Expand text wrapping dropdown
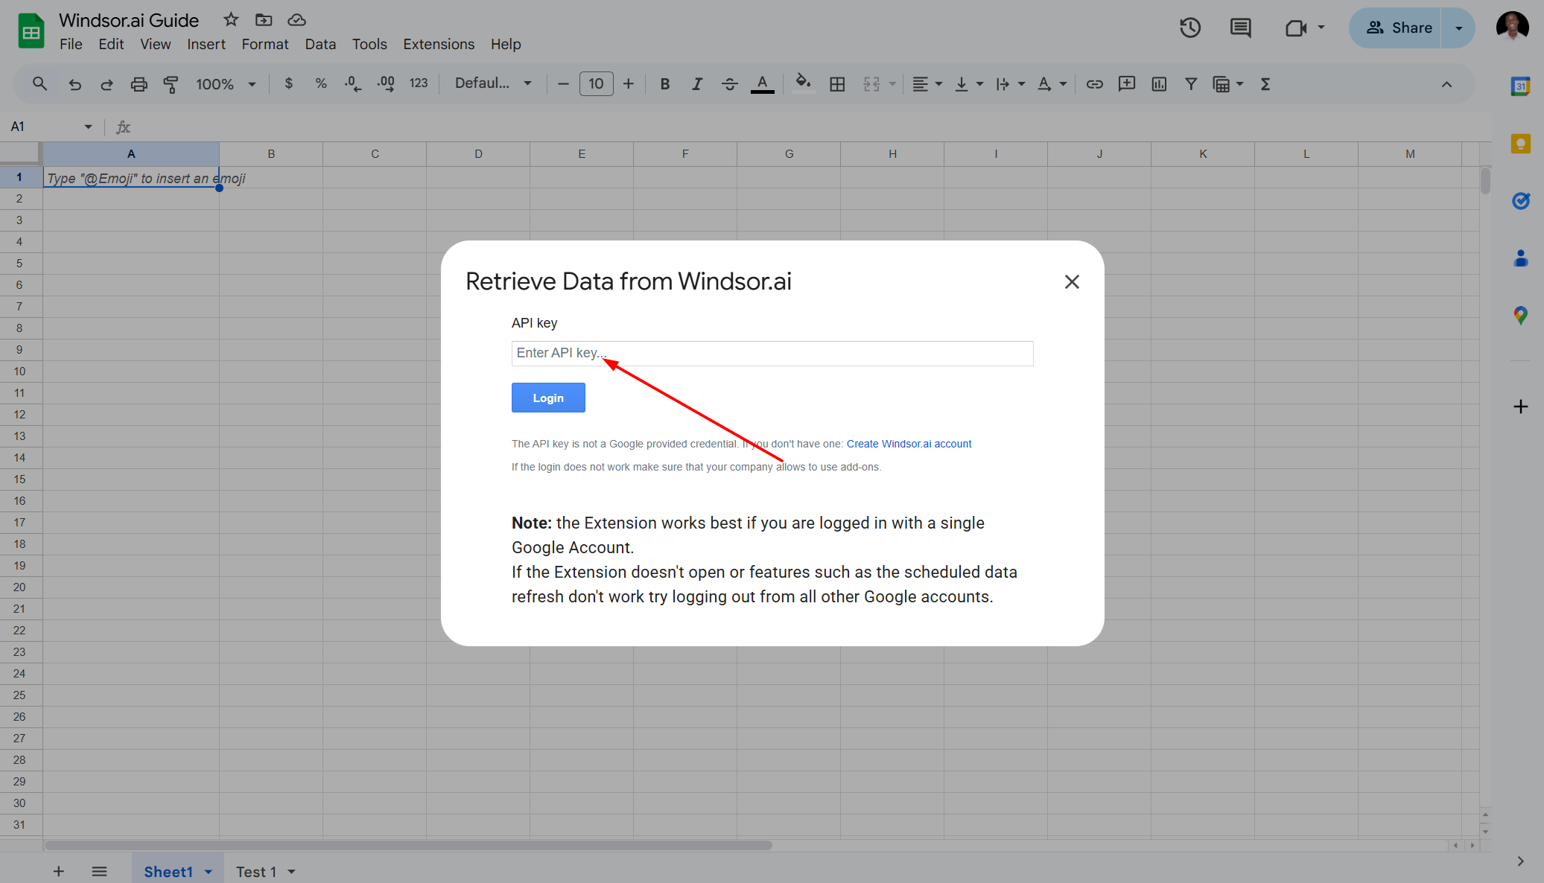 coord(1021,84)
